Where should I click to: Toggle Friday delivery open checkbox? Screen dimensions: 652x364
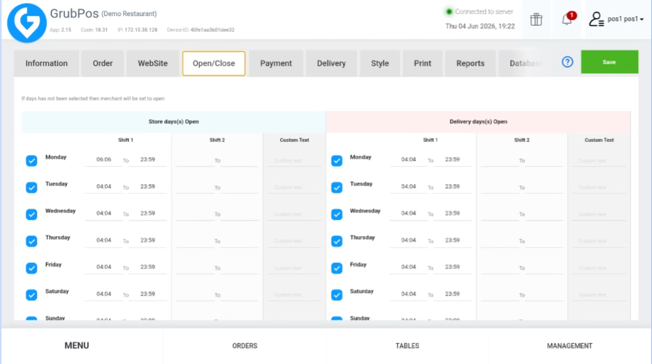tap(337, 268)
